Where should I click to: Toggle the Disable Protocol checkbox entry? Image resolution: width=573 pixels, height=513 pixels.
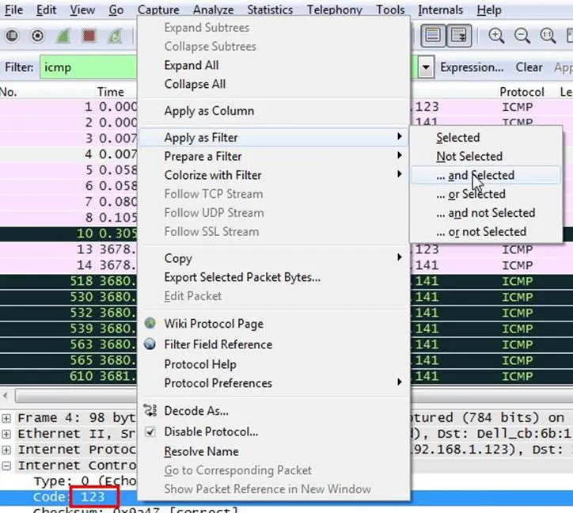click(x=211, y=431)
